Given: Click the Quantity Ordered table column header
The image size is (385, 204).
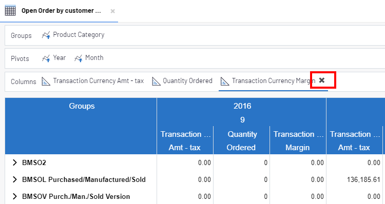Looking at the screenshot, I should pos(242,141).
